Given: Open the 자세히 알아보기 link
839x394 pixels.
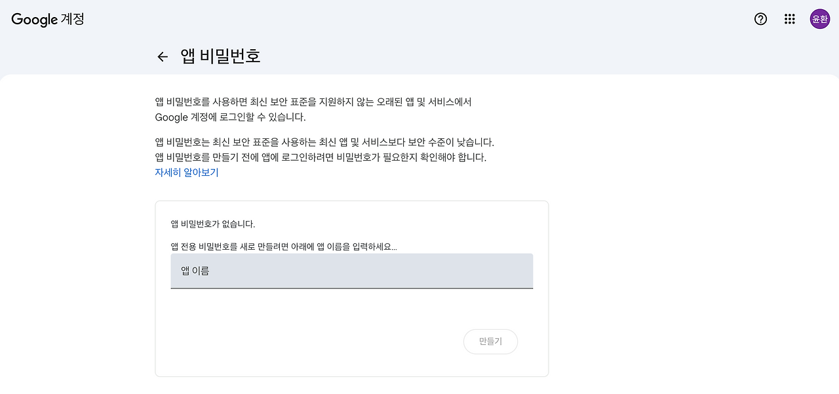Looking at the screenshot, I should [x=187, y=172].
